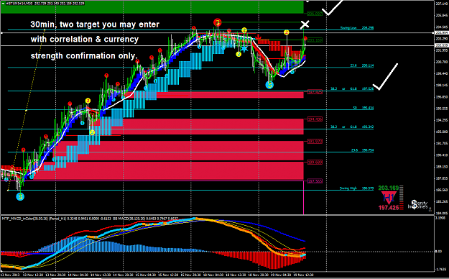This screenshot has width=449, height=279.
Task: Select the cyan star marker on the chart
Action: pos(244,48)
